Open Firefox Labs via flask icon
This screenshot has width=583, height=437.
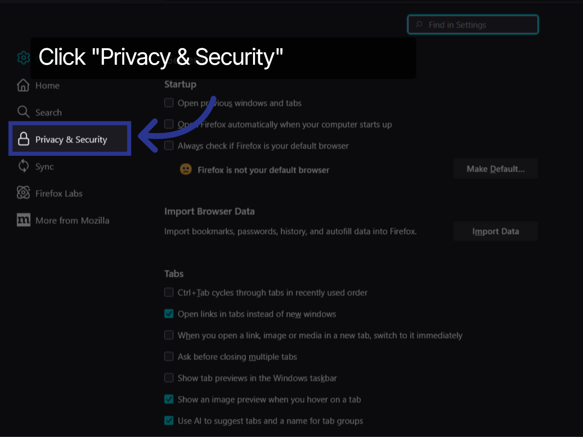23,193
